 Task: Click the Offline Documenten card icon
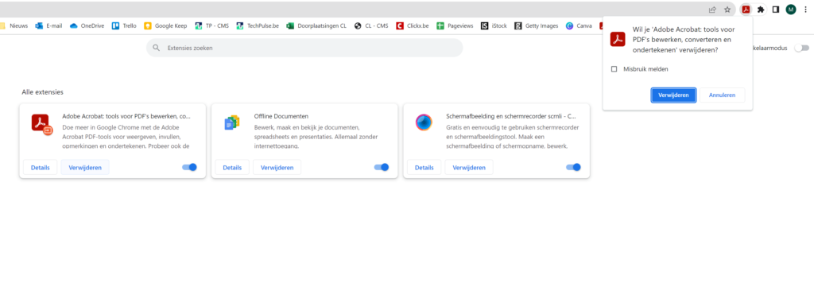(231, 123)
